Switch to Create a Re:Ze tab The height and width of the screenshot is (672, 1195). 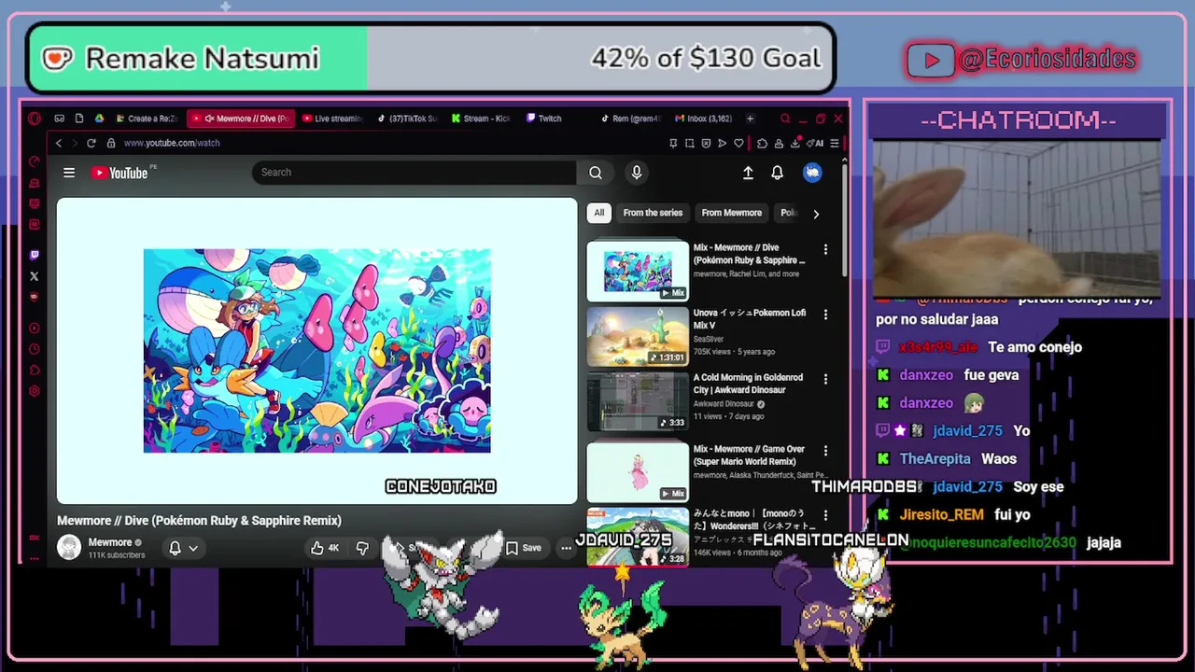point(148,119)
